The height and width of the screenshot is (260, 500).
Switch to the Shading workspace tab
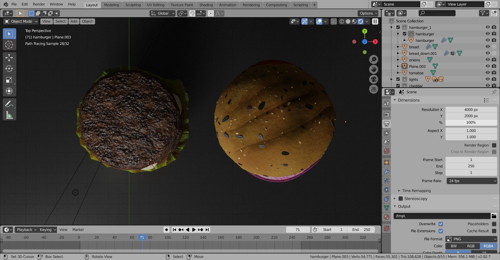pyautogui.click(x=206, y=5)
